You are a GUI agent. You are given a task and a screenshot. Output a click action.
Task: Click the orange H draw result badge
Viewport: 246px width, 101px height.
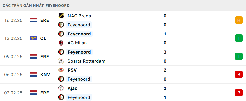[x=239, y=20]
